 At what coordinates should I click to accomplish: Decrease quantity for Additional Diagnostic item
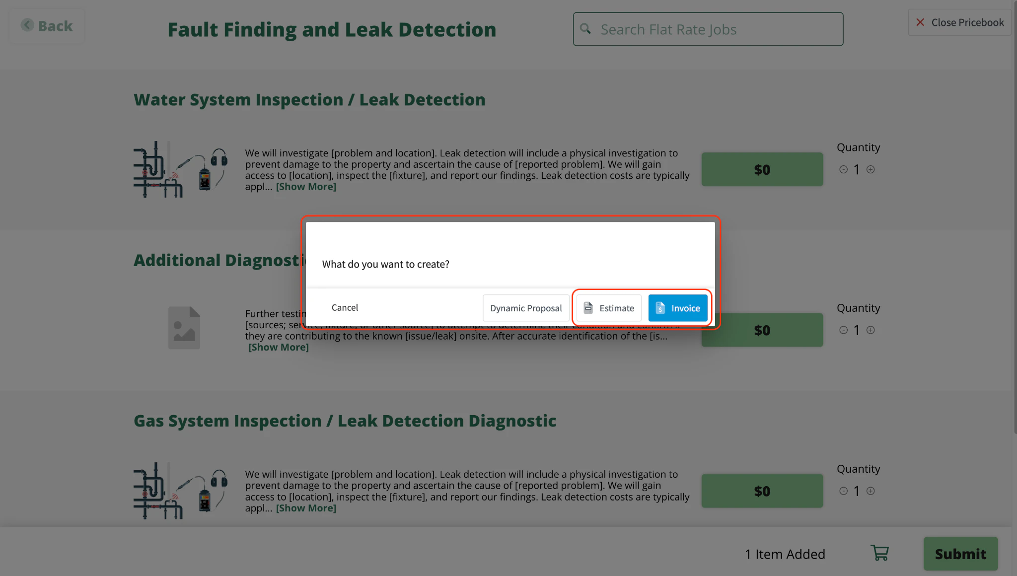[x=843, y=330]
